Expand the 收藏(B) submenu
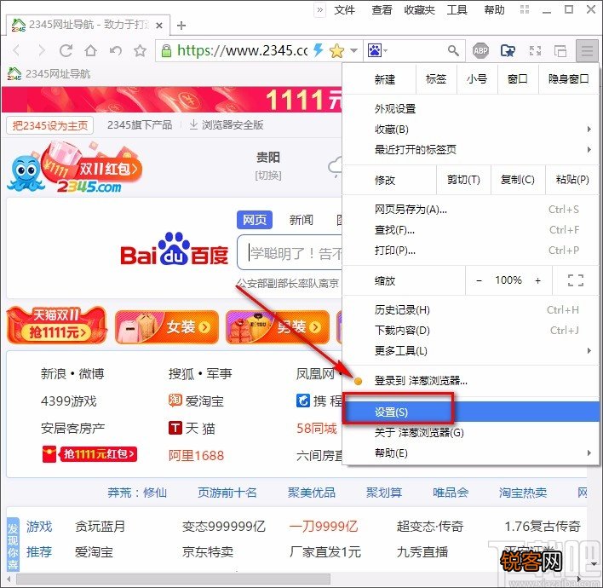This screenshot has width=603, height=588. (470, 130)
